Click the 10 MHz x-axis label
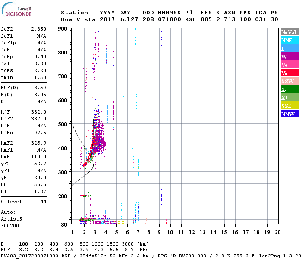Viewport: 302px width, 259px height. (x=170, y=232)
